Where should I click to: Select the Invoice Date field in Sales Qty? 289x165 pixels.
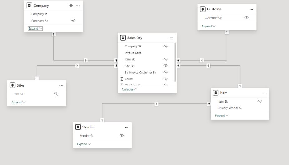pos(133,53)
